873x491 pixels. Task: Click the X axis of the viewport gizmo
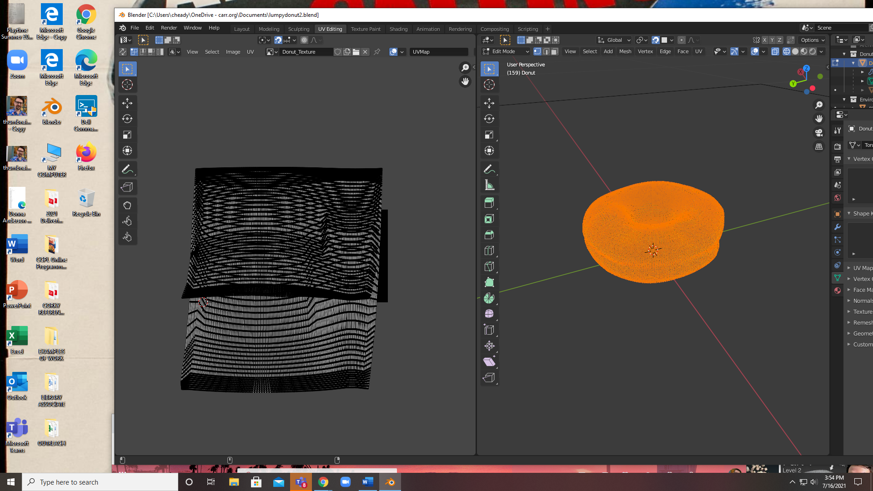(801, 72)
